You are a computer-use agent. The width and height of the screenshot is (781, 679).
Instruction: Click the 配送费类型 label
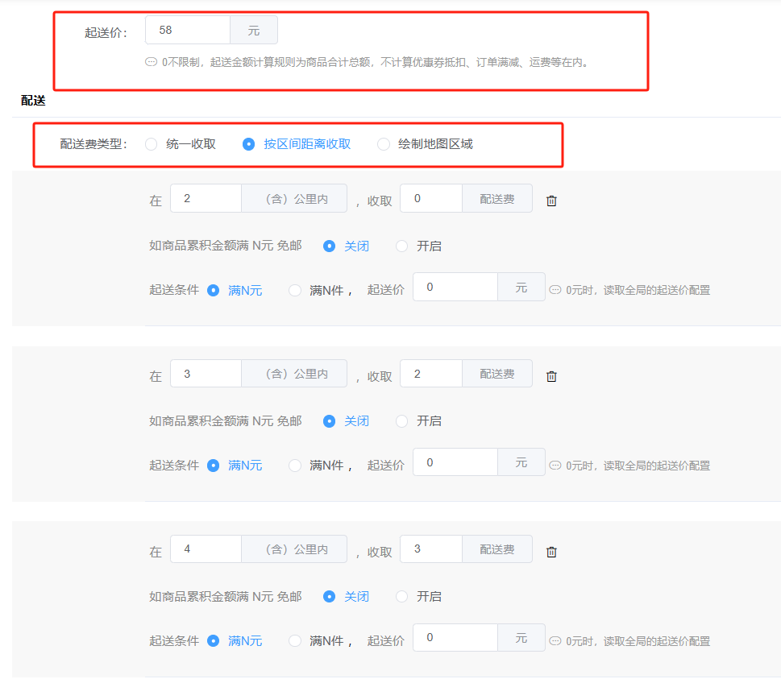[93, 144]
